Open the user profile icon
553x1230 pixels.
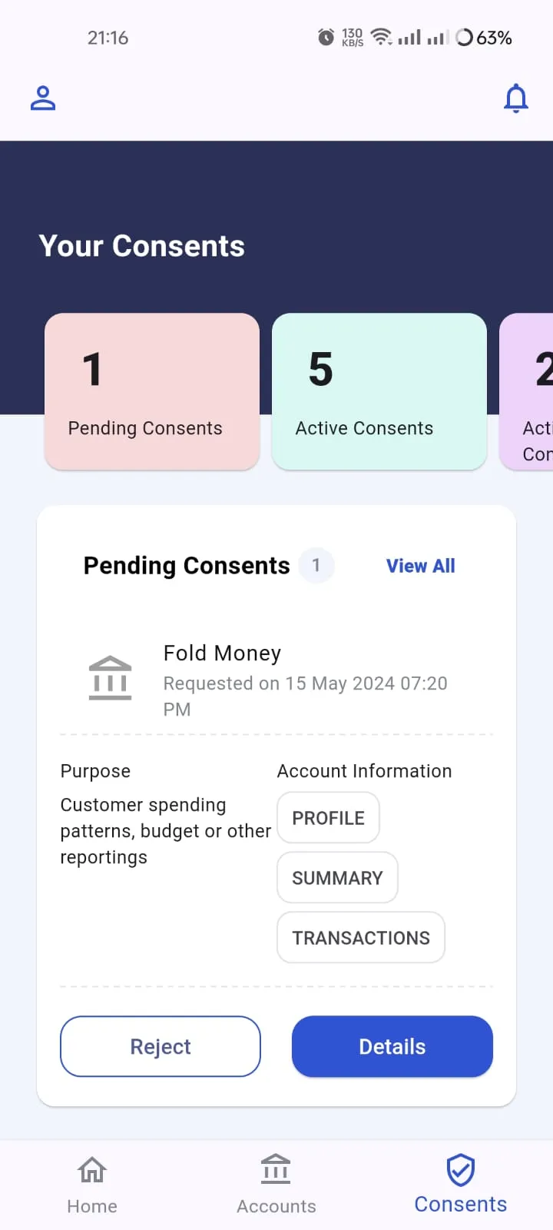(43, 98)
